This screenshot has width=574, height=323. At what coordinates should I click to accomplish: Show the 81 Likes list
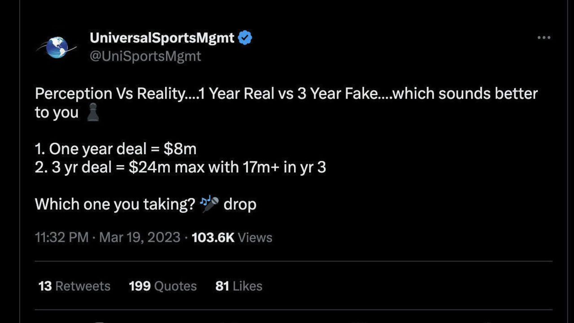[239, 286]
